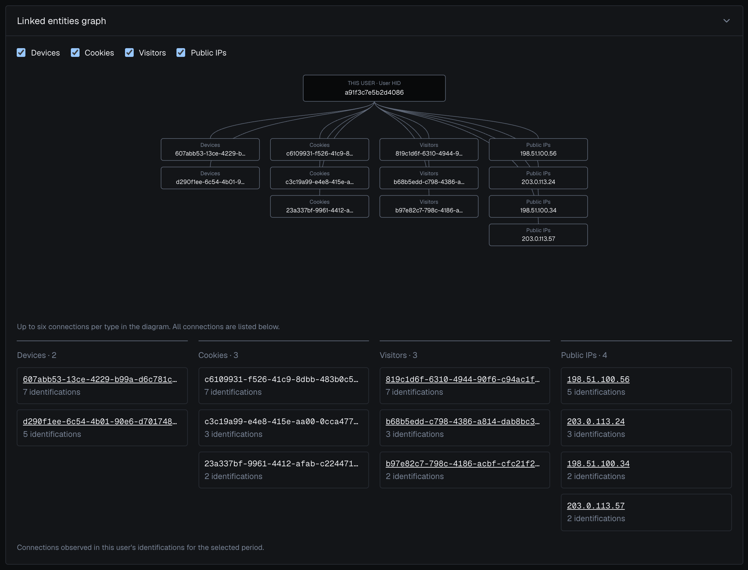This screenshot has width=748, height=570.
Task: Click the Public IPs 203.0.113.24 graph node
Action: point(538,178)
